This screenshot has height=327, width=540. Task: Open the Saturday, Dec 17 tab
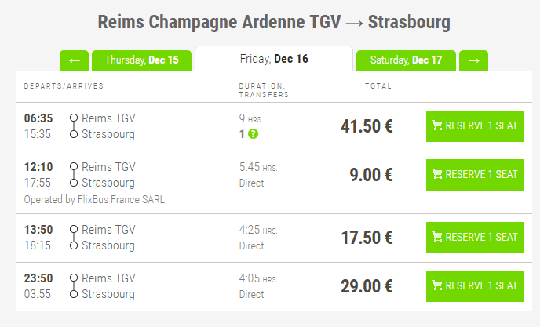coord(406,60)
